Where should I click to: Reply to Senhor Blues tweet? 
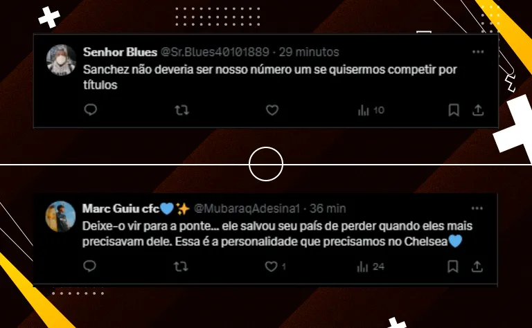point(91,110)
